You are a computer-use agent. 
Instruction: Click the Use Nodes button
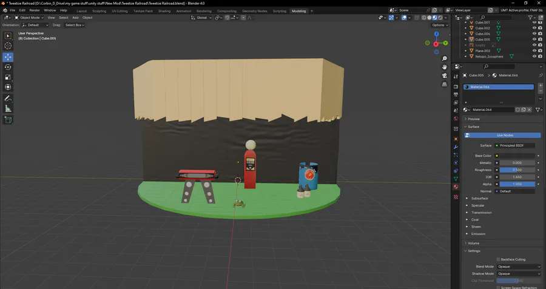pos(503,135)
